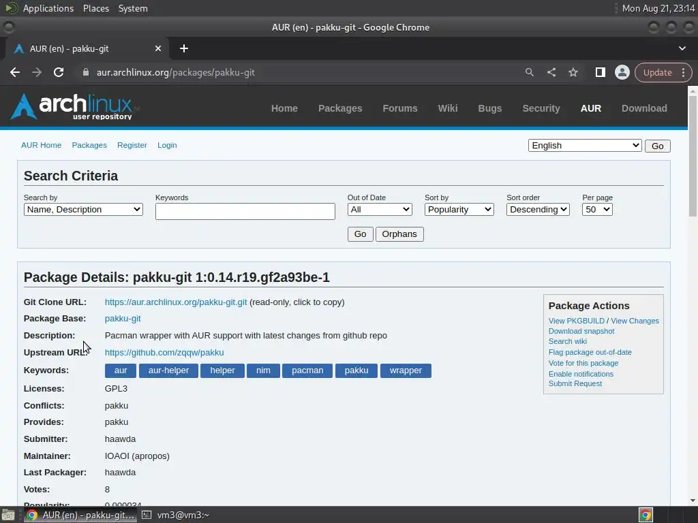Open the Download navigation item
This screenshot has height=523, width=698.
click(644, 108)
